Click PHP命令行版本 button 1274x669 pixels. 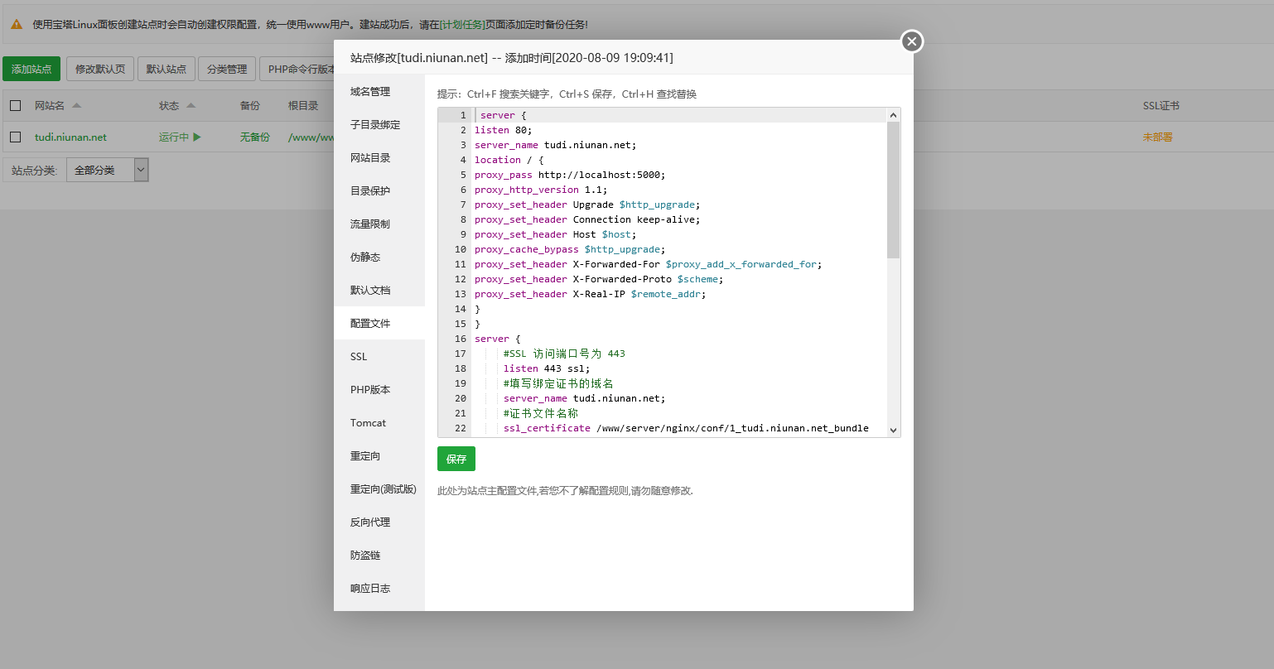(297, 69)
